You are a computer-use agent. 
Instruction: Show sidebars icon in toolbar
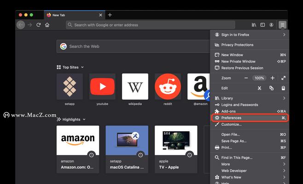tap(262, 25)
